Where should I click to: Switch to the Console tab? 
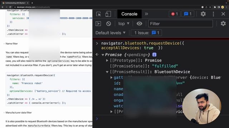[x=130, y=14]
